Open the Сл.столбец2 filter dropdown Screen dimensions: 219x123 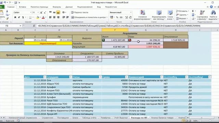[x=210, y=77]
